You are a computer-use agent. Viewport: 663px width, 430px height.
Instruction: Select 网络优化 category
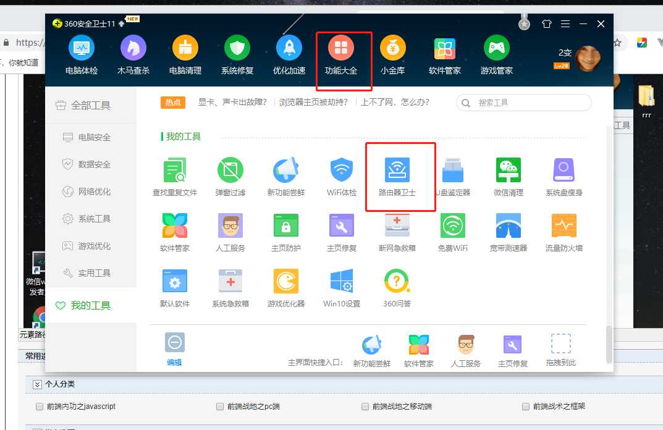tap(91, 192)
